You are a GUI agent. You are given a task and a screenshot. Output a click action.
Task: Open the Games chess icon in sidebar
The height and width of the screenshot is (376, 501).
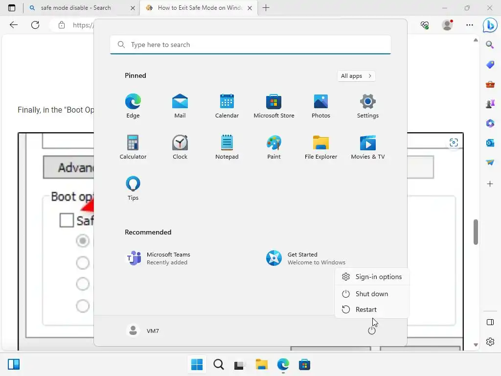490,104
